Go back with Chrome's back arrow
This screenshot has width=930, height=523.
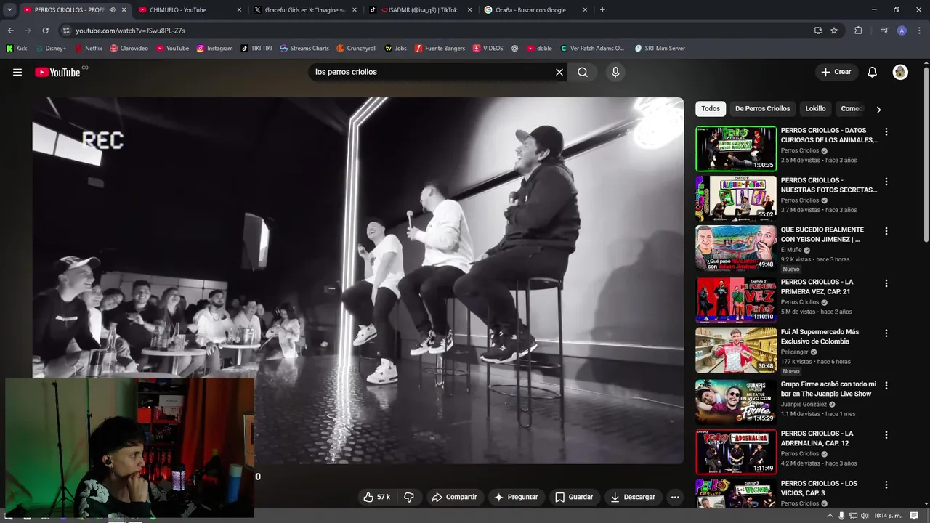point(10,31)
